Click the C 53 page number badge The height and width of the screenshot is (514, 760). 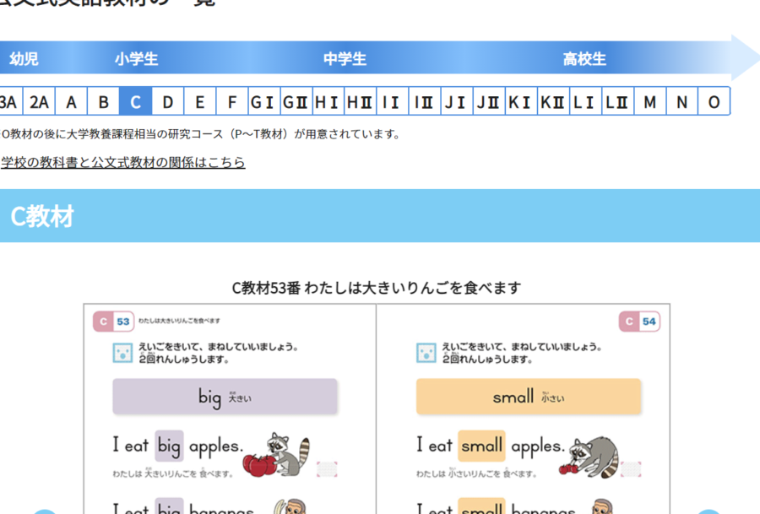114,322
